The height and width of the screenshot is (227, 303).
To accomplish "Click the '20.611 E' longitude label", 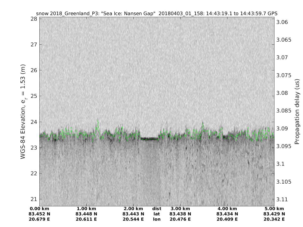I will tap(86, 219).
